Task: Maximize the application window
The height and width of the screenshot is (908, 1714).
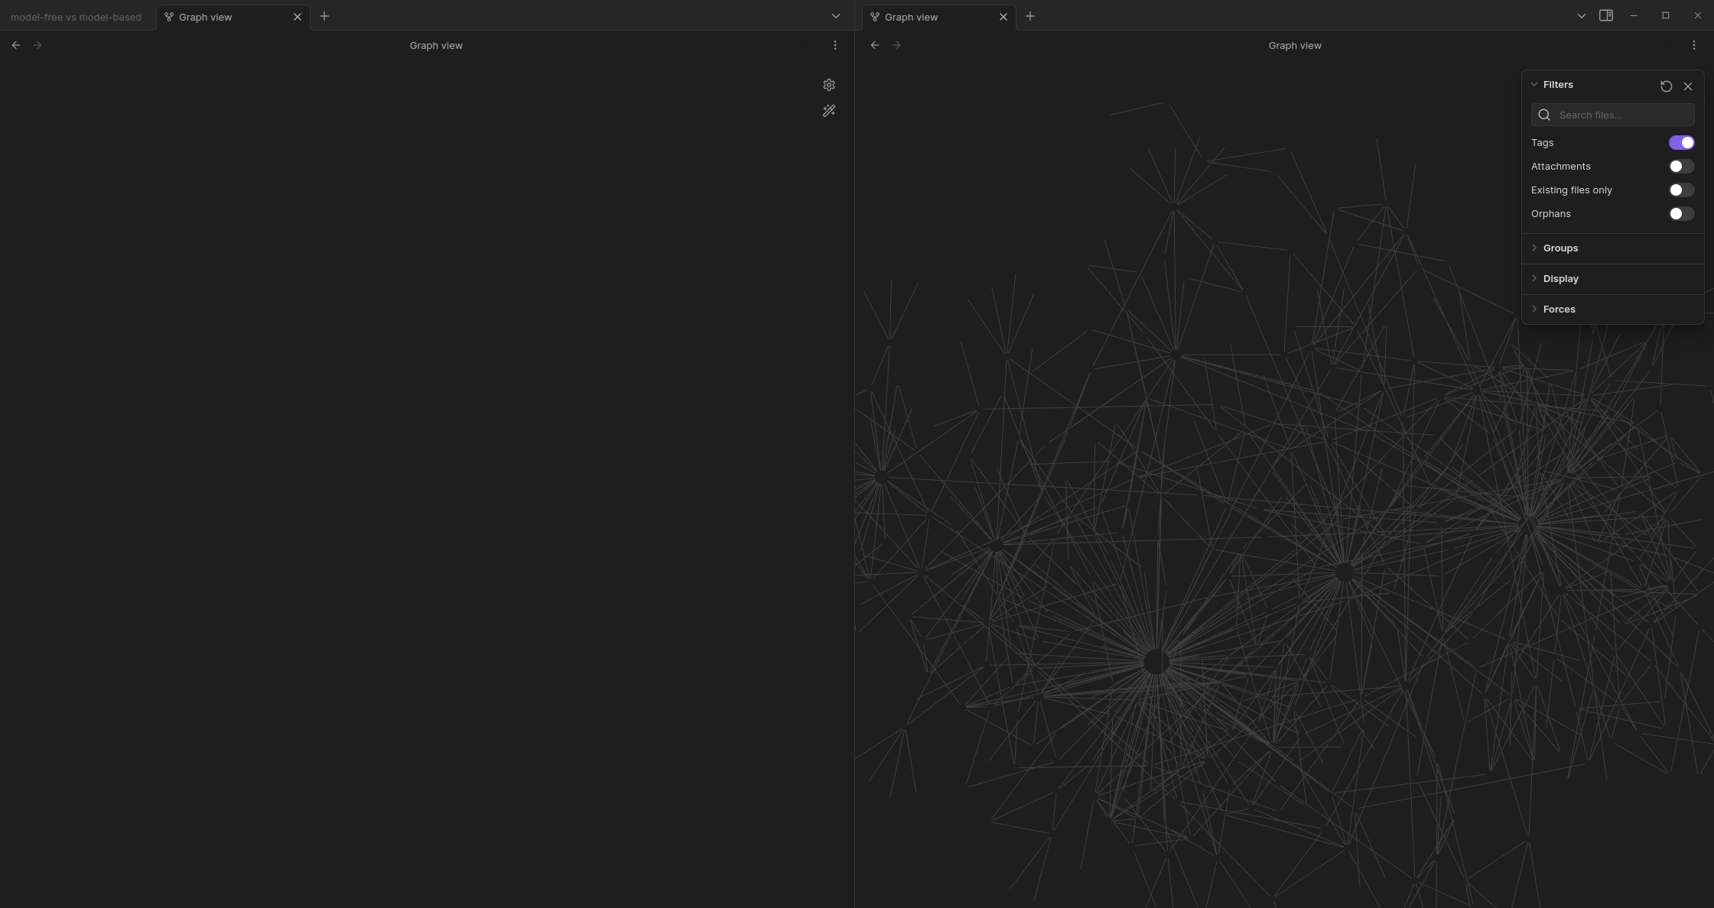Action: (x=1666, y=15)
